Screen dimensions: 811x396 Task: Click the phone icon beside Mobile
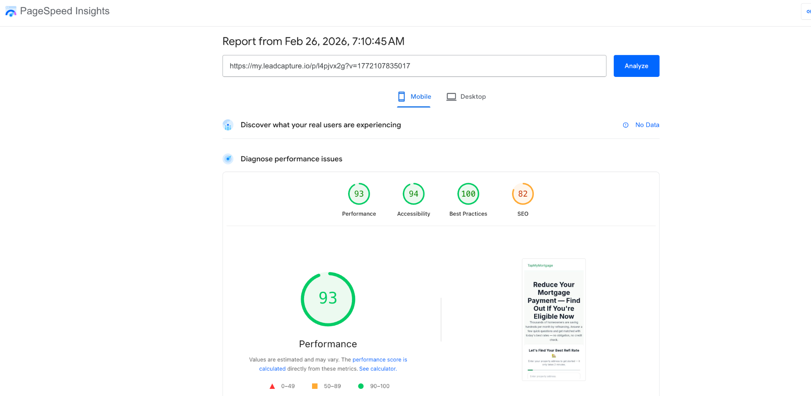[402, 96]
